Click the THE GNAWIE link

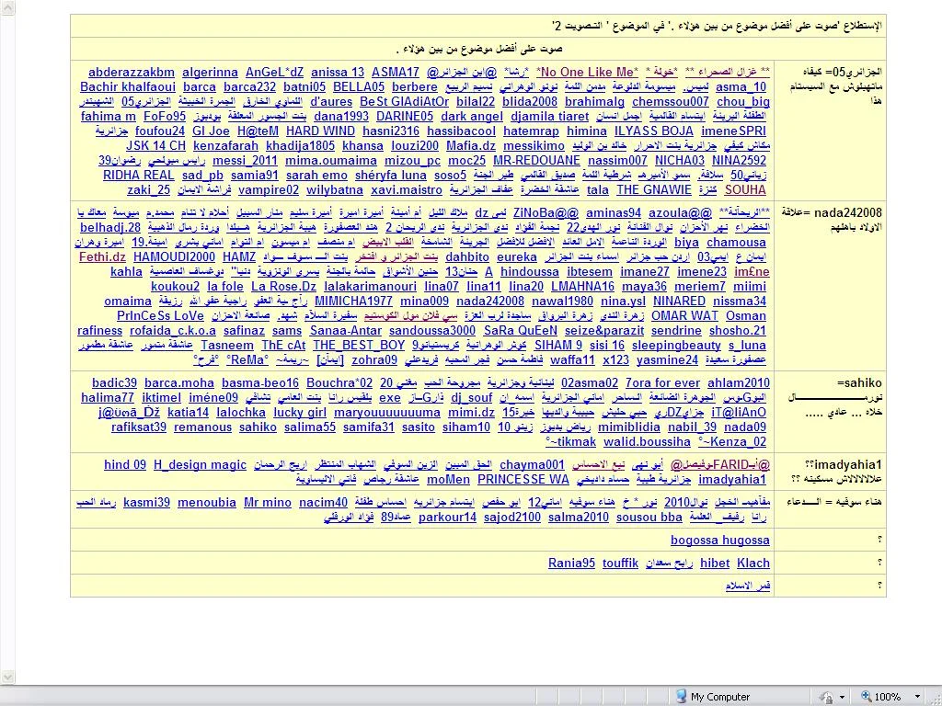(x=653, y=190)
